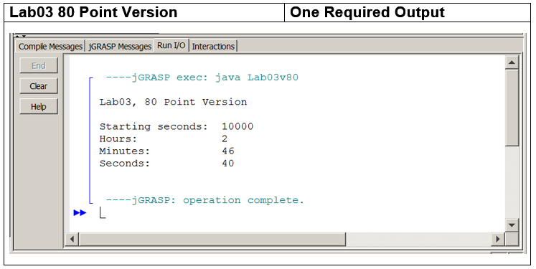The width and height of the screenshot is (536, 269).
Task: Click the horizontal scrollbar thumb
Action: click(x=212, y=239)
